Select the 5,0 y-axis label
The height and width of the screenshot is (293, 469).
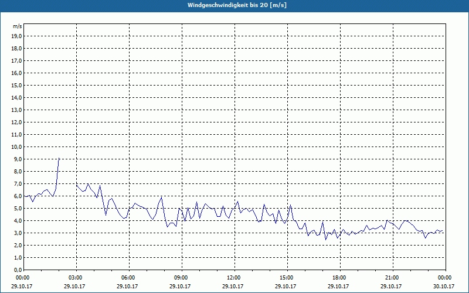18,209
